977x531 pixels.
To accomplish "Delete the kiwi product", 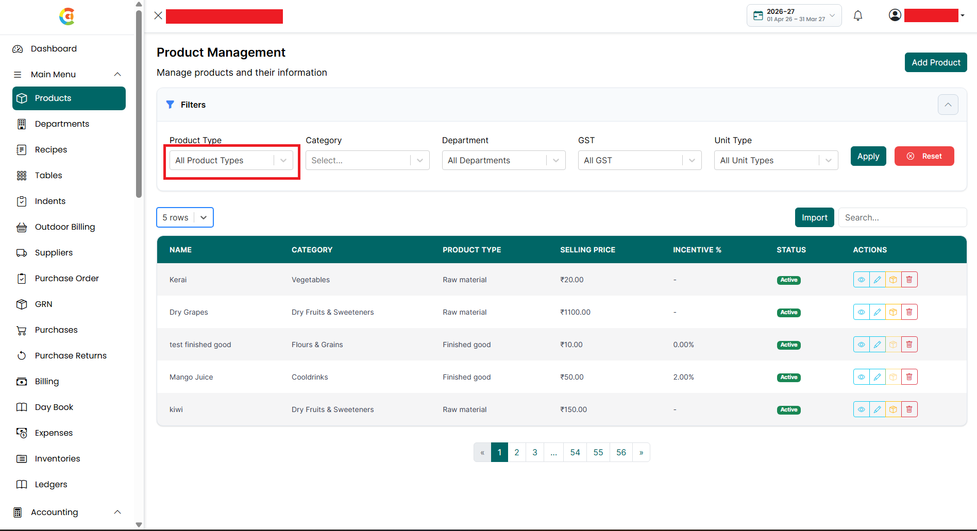I will [909, 409].
